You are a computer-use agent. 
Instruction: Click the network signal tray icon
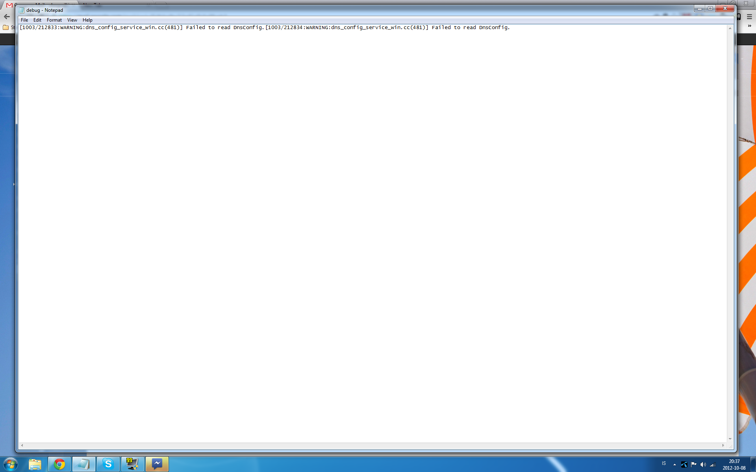click(714, 465)
